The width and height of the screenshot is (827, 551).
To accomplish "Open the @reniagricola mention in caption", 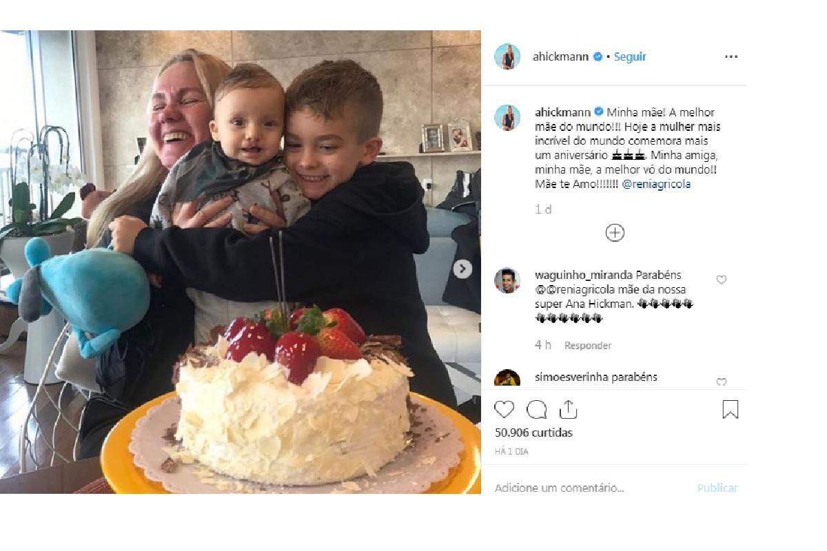I will (656, 185).
